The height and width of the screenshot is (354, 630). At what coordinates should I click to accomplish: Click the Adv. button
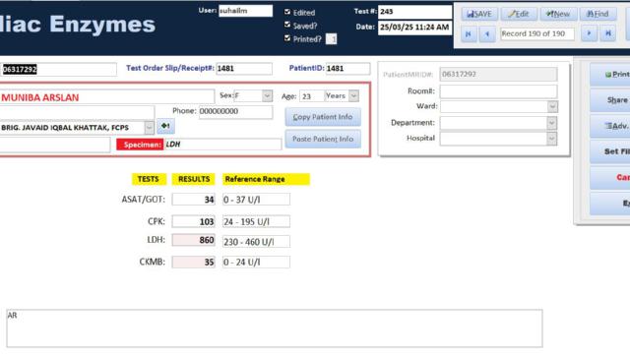click(x=611, y=126)
